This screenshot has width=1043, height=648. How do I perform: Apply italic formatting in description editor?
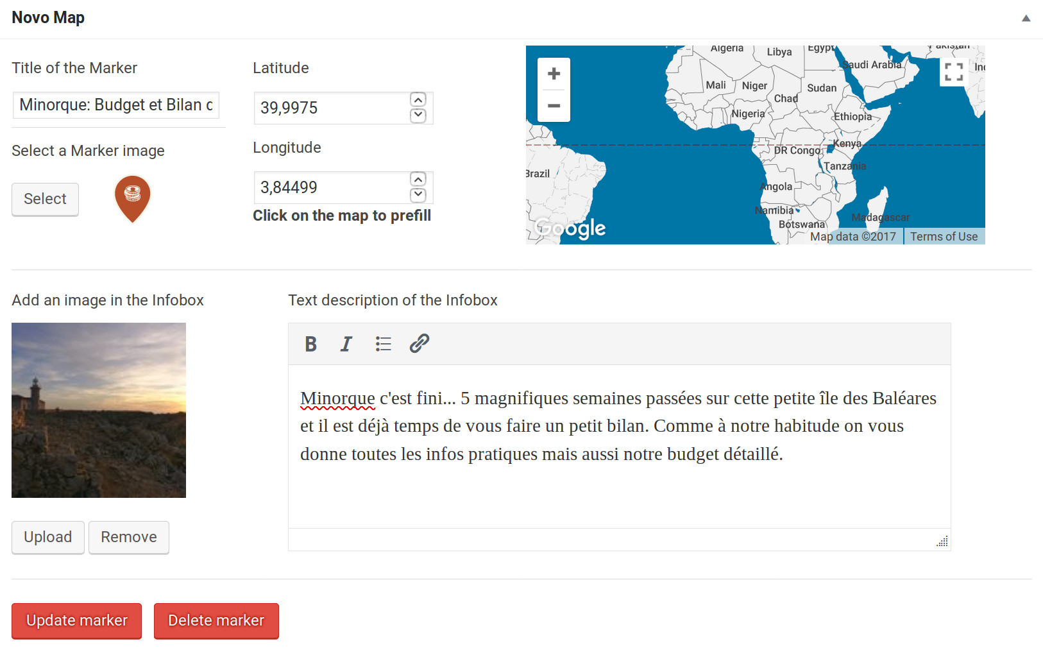[346, 344]
